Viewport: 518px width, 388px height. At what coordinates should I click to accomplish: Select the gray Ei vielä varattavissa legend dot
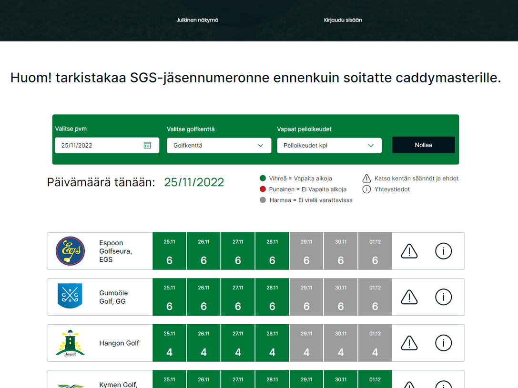click(262, 200)
